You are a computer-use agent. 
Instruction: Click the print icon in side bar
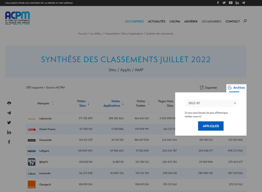click(9, 103)
